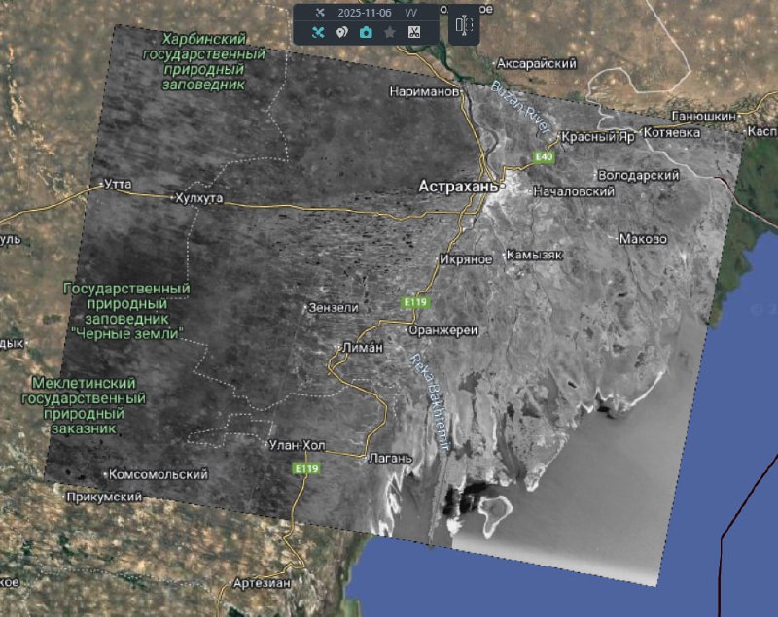Click the E119 badge below Улан-Хол
778x617 pixels.
tap(306, 468)
